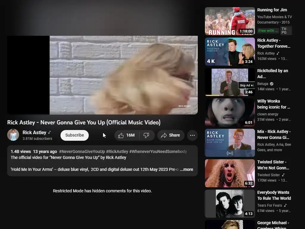Open the Together Forever 4K thumbnail
Viewport: 305px width, 229px height.
[x=230, y=52]
